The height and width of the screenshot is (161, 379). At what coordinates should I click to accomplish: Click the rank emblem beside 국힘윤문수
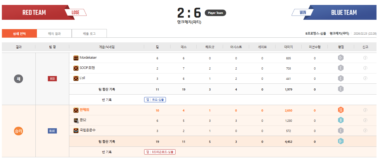pyautogui.click(x=76, y=131)
